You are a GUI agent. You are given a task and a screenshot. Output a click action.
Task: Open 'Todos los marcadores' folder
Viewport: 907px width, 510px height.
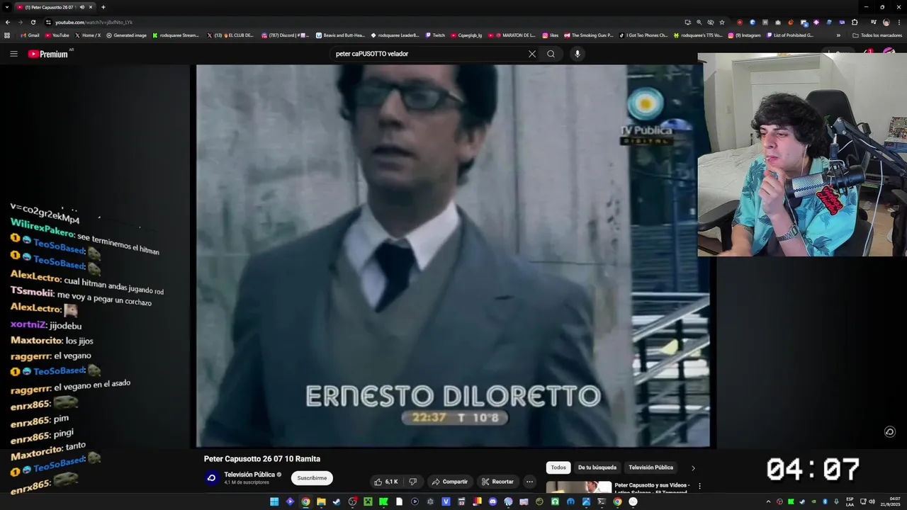(877, 35)
